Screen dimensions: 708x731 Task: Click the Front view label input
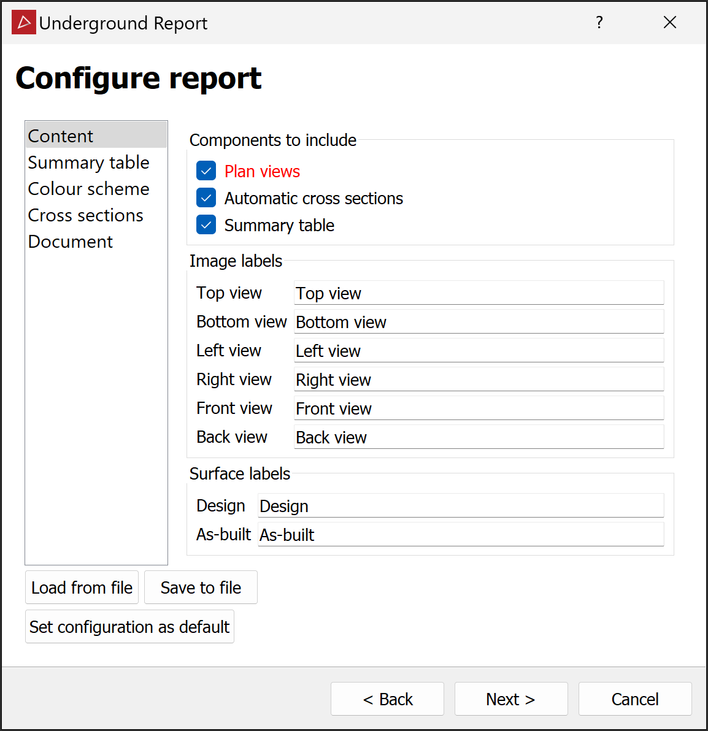(479, 408)
